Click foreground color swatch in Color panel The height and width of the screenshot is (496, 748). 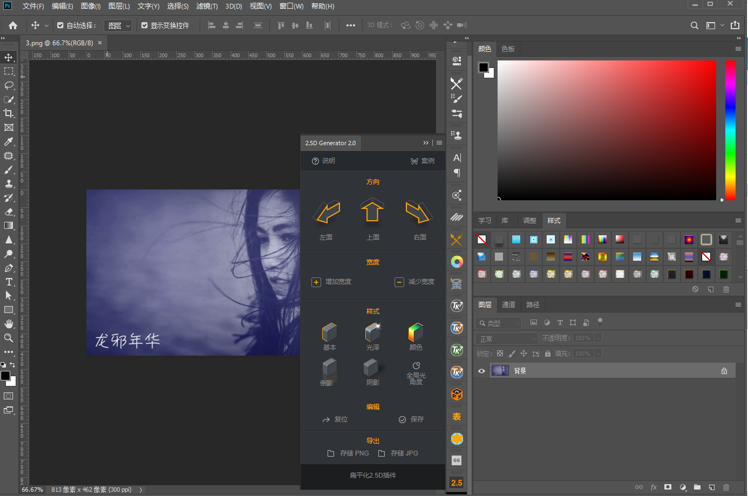tap(484, 67)
